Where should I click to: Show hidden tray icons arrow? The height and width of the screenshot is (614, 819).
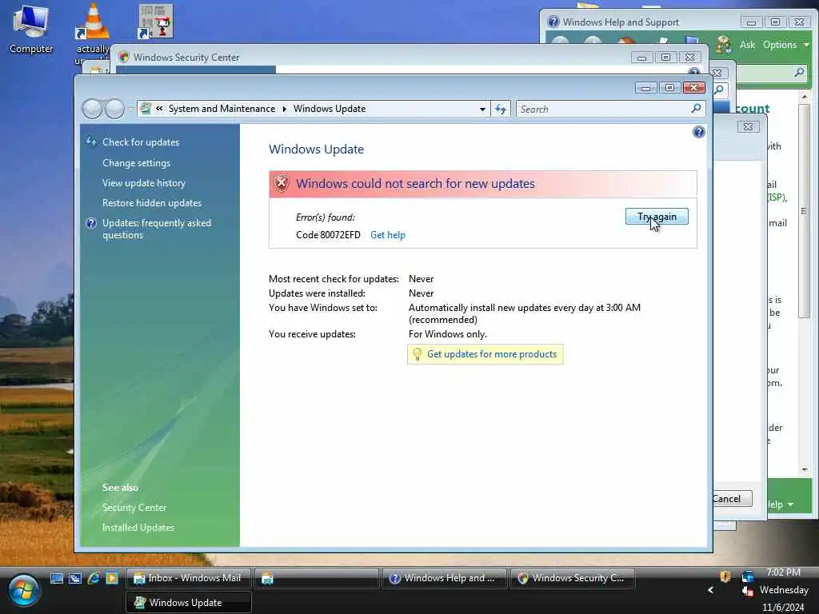(x=710, y=590)
